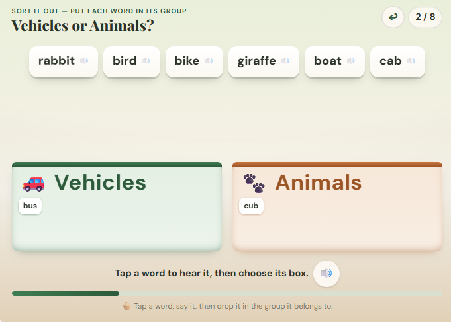The image size is (451, 322).
Task: Pick the boat word card
Action: 334,61
